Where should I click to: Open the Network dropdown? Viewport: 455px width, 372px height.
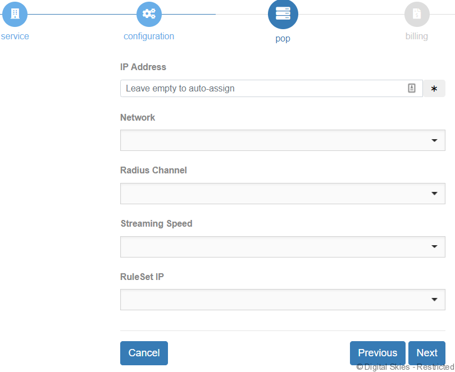283,140
